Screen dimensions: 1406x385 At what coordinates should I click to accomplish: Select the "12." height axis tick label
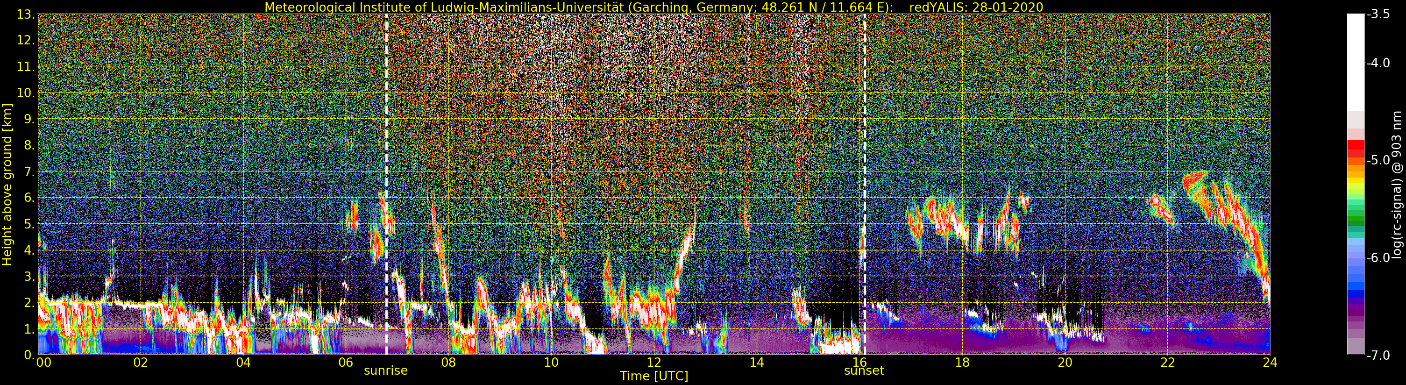[25, 41]
